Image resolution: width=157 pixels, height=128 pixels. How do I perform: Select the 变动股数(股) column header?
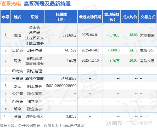(112, 17)
